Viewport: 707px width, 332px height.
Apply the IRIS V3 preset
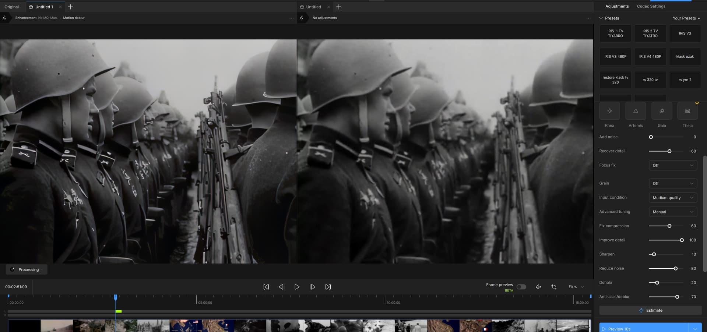pos(685,33)
